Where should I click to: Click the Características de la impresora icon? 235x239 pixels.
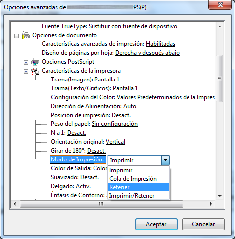coord(35,71)
